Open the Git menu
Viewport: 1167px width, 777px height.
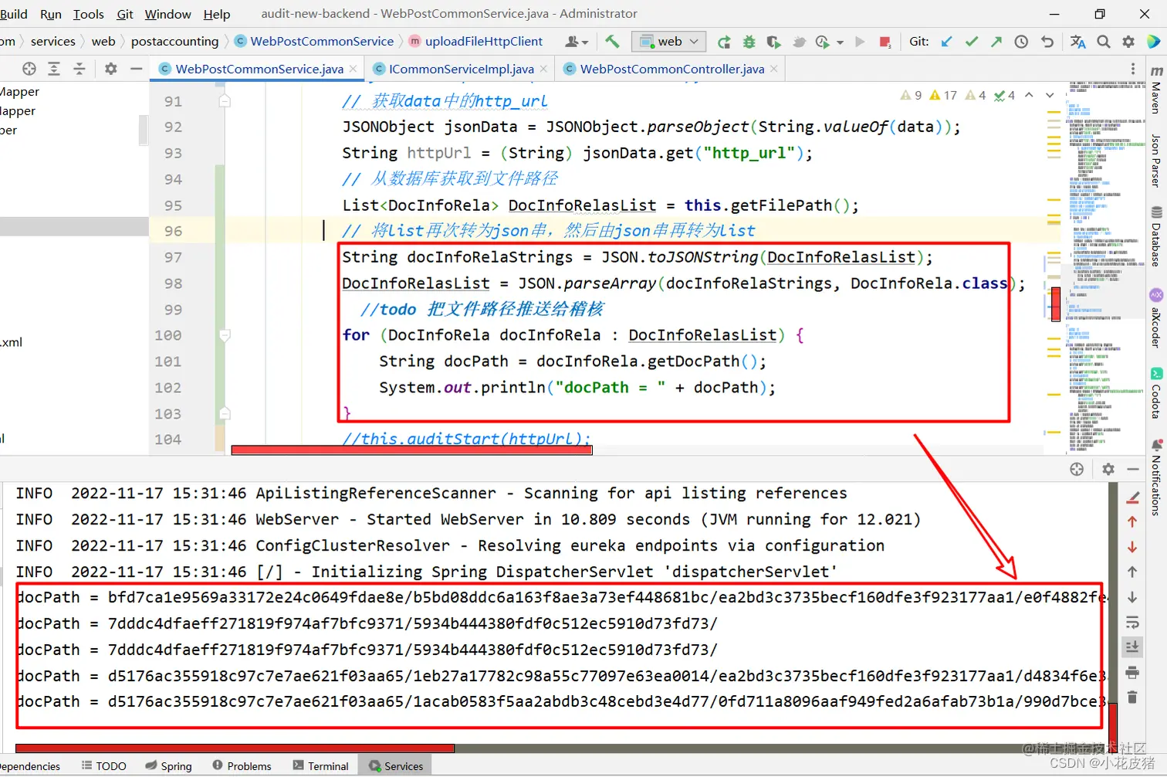click(x=125, y=14)
